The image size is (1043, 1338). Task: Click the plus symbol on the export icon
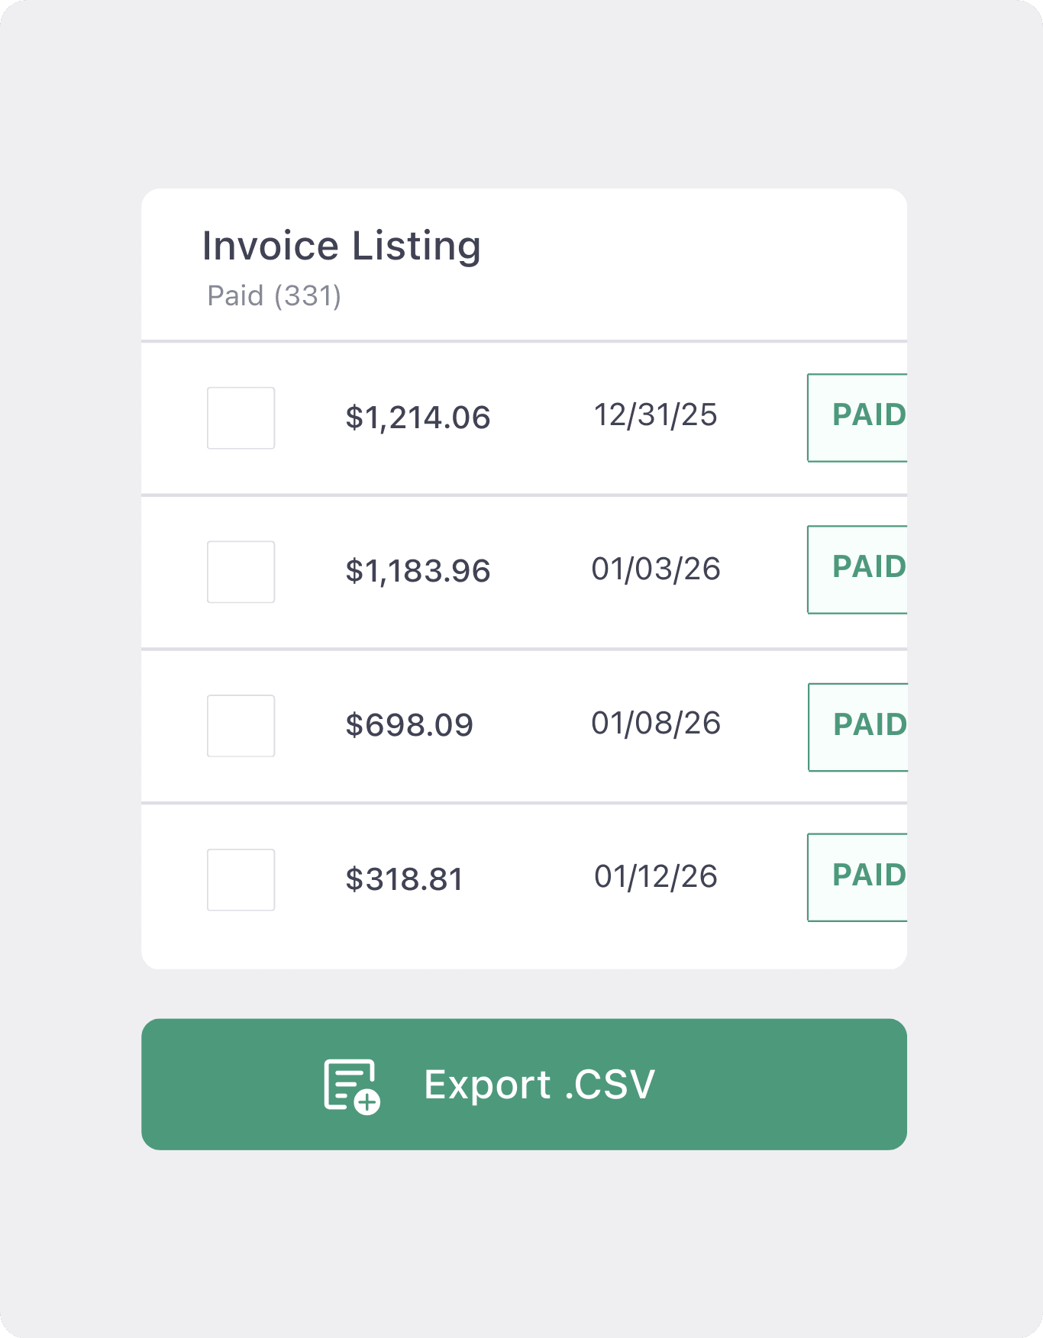[x=367, y=1102]
